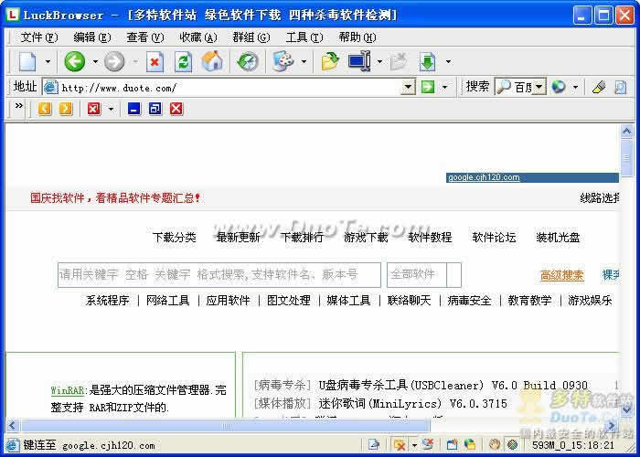This screenshot has width=640, height=457.
Task: Expand the toolbar chevron overflow
Action: pos(19,106)
